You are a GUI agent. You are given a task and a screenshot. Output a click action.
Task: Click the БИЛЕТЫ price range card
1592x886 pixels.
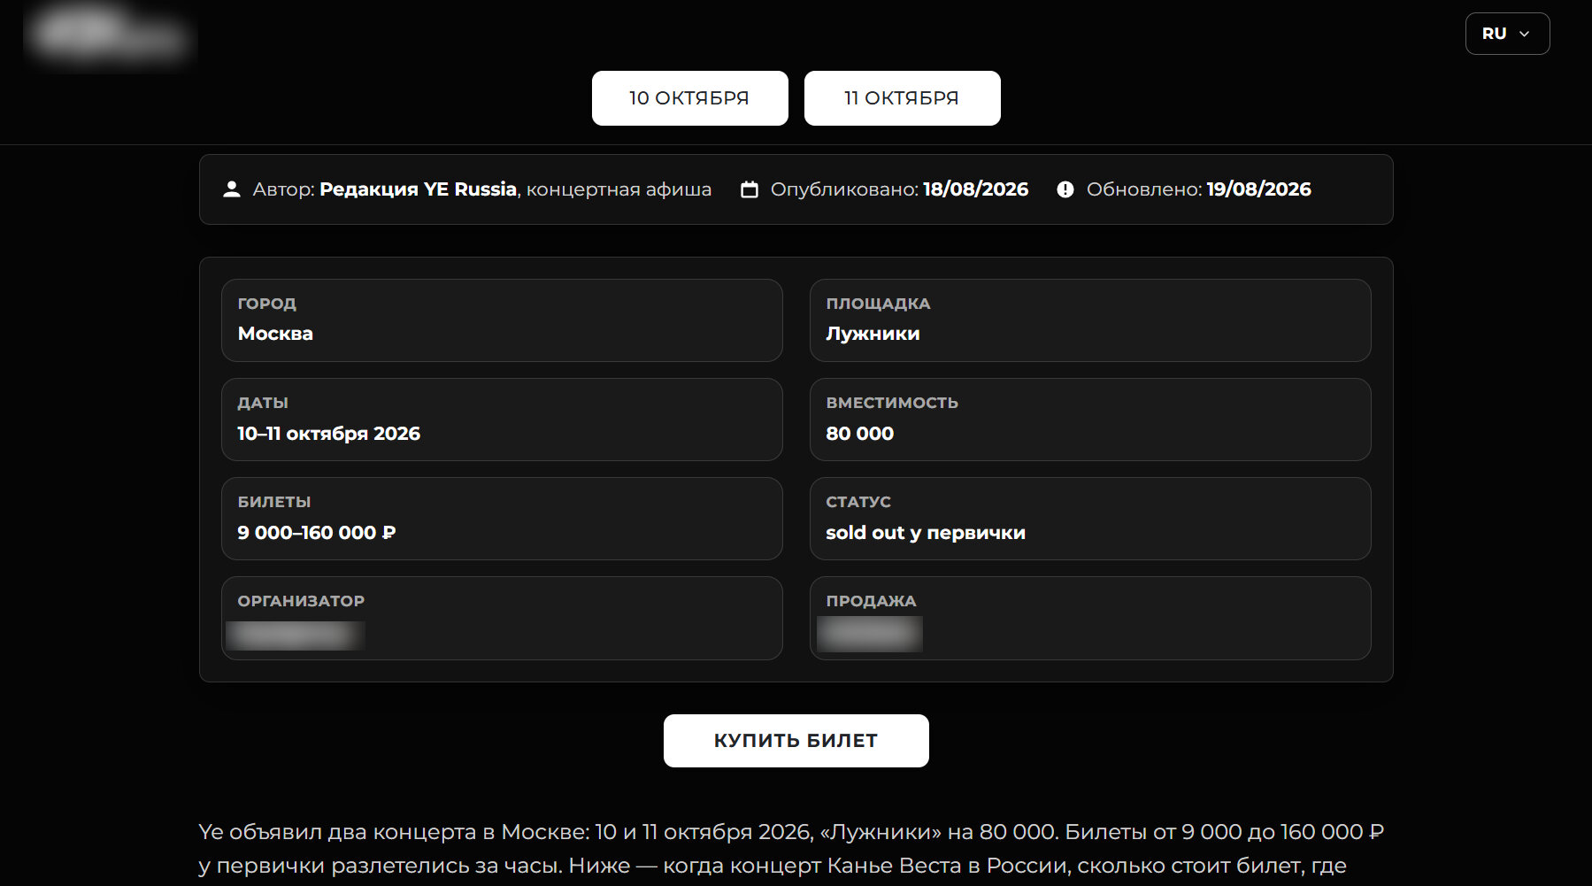(x=502, y=519)
